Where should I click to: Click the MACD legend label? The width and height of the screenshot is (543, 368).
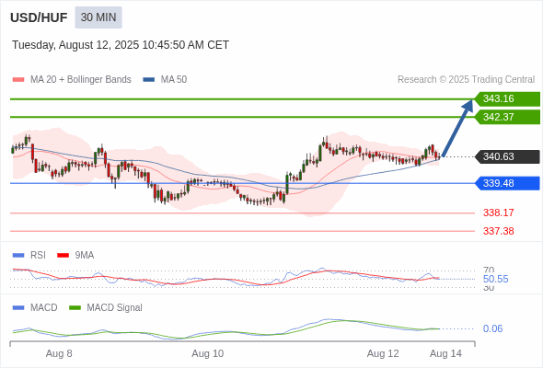click(x=43, y=308)
